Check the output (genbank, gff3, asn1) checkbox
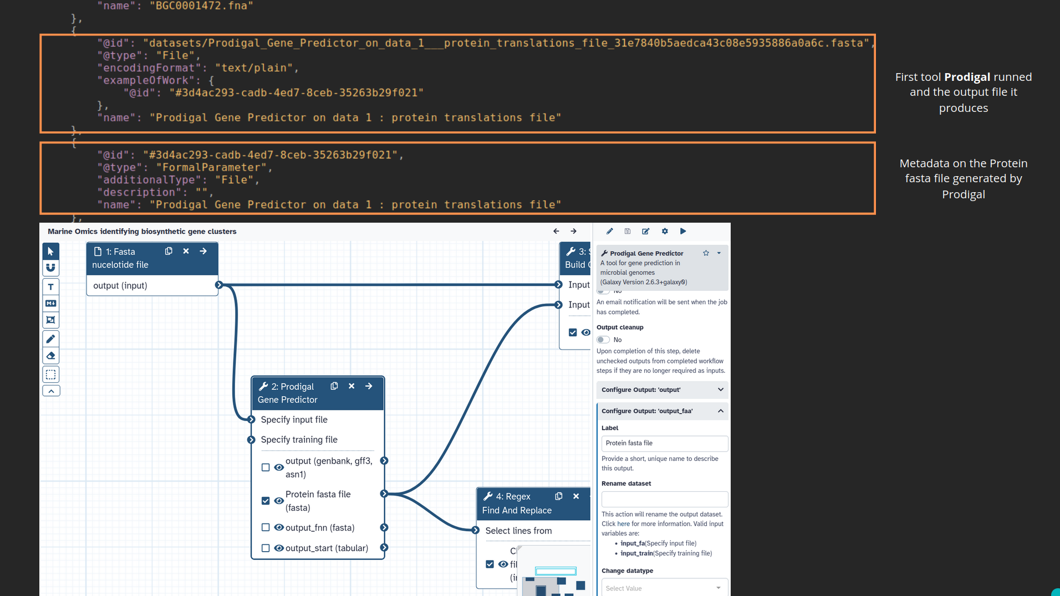Image resolution: width=1060 pixels, height=596 pixels. [266, 467]
